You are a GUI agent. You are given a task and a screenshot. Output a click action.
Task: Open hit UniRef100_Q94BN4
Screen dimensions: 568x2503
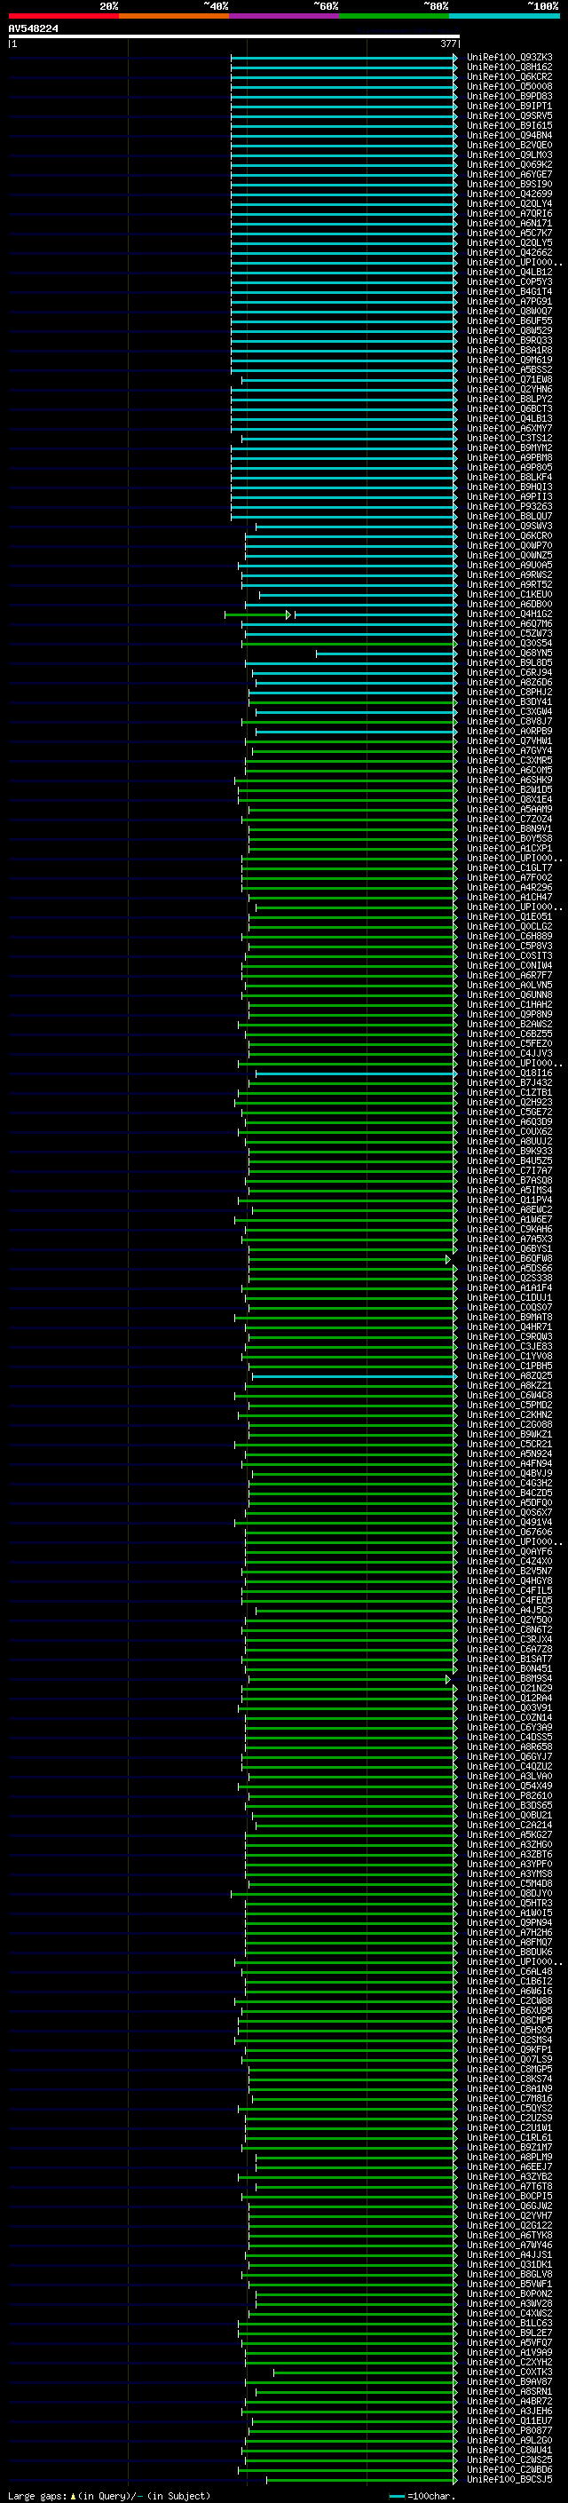[x=509, y=135]
